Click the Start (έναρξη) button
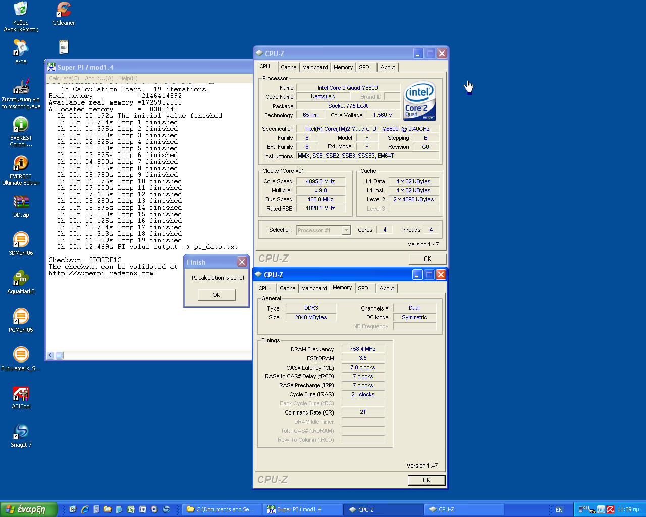 tap(29, 509)
